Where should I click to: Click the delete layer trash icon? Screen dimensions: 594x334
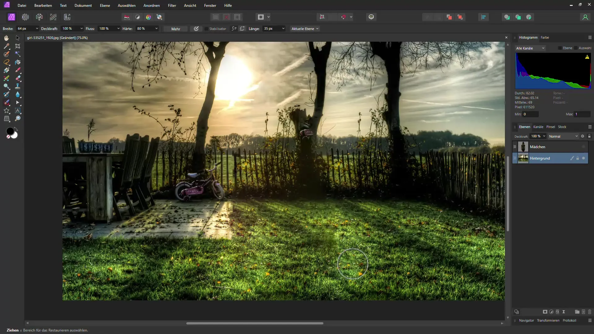click(x=590, y=312)
